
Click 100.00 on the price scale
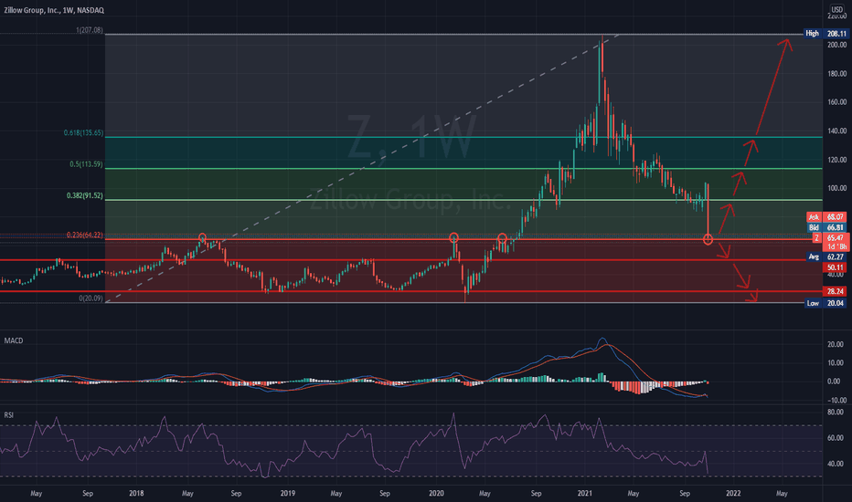836,188
